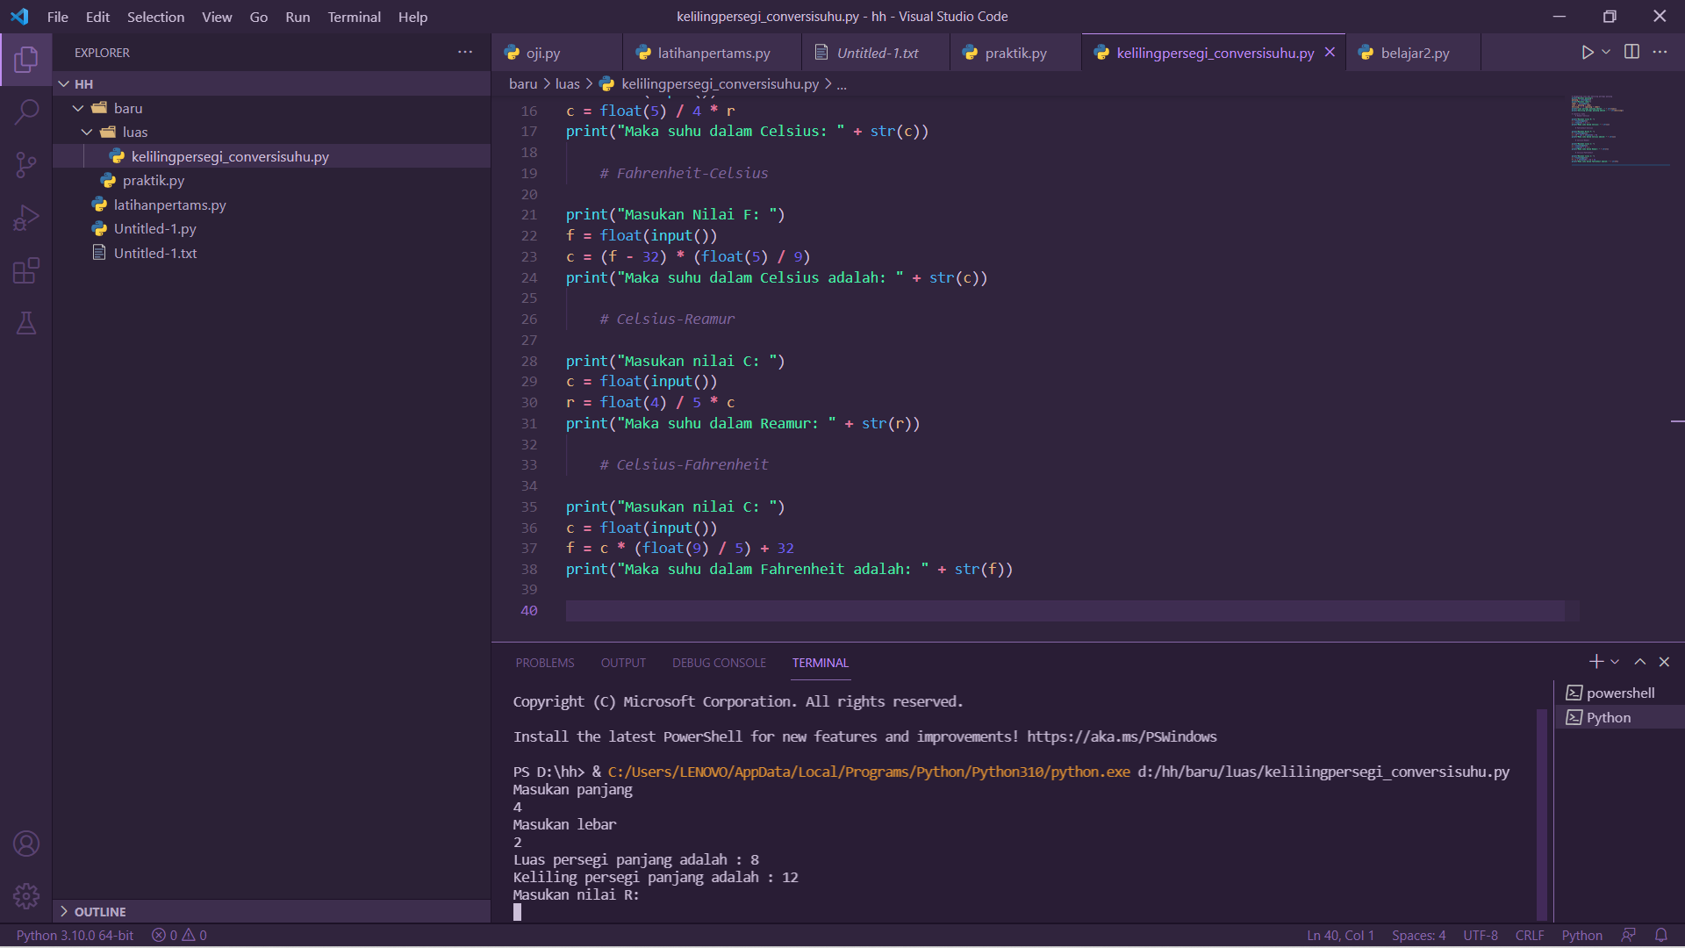Open the Testing flask view

[26, 323]
